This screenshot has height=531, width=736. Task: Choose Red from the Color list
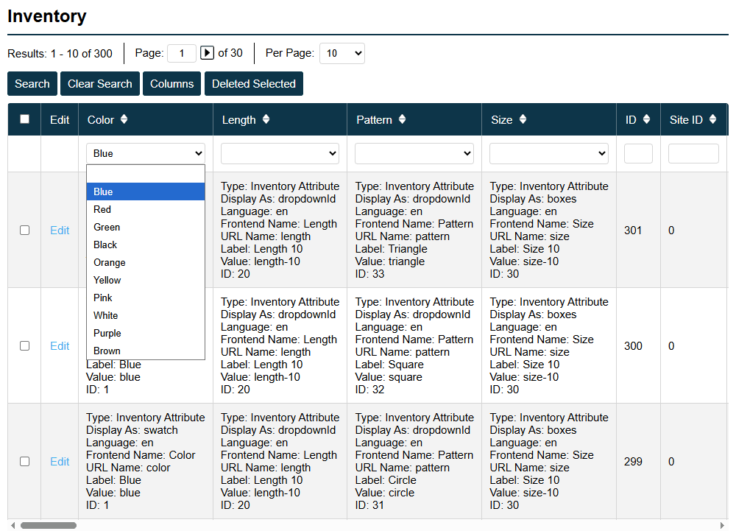tap(146, 209)
